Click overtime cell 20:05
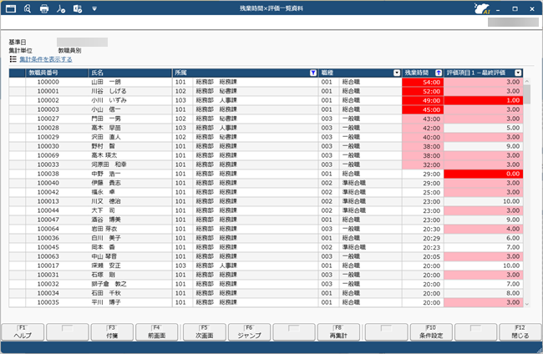This screenshot has height=354, width=543. pos(423,257)
